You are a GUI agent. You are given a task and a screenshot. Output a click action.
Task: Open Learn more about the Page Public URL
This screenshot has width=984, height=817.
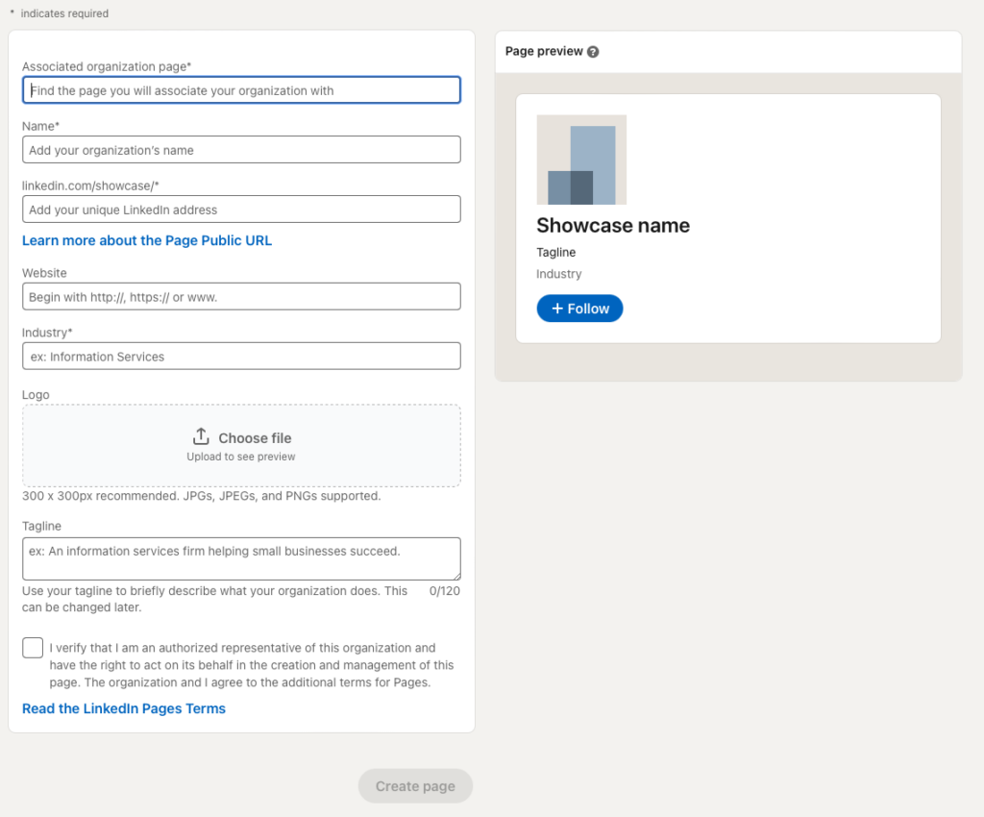(x=147, y=240)
